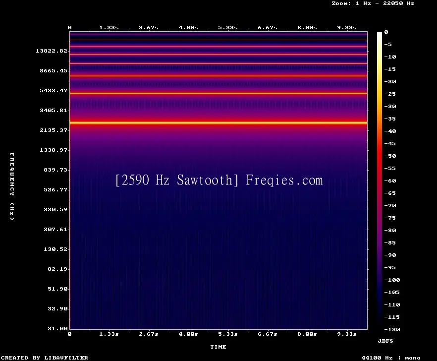Click the 8.00s label on bottom time axis
Image resolution: width=437 pixels, height=361 pixels.
pyautogui.click(x=307, y=334)
